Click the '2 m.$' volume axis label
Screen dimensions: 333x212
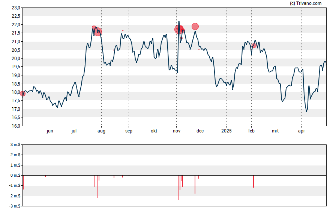point(15,155)
